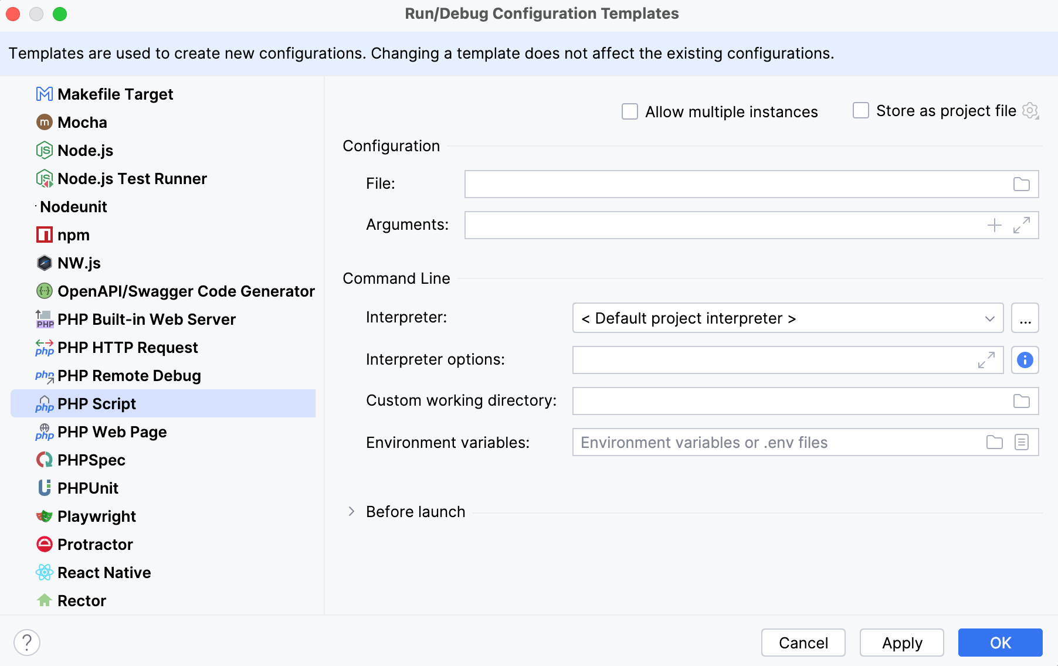The width and height of the screenshot is (1058, 666).
Task: Select the Node.js configuration icon
Action: coord(44,150)
